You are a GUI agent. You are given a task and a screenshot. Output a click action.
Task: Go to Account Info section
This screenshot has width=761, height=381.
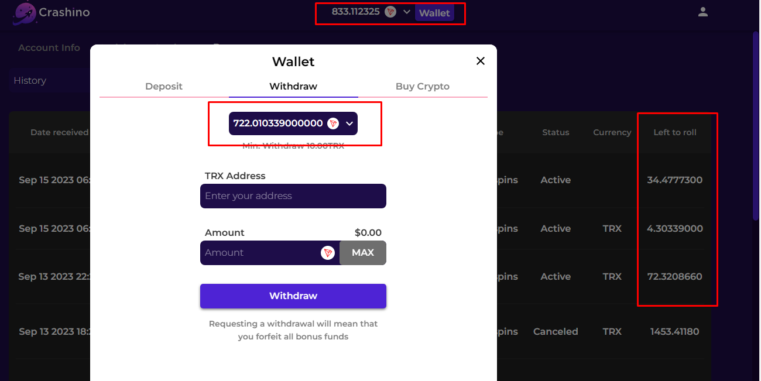click(x=49, y=48)
